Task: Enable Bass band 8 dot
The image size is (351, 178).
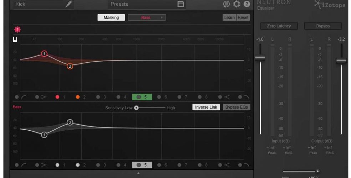Action: coord(200,165)
